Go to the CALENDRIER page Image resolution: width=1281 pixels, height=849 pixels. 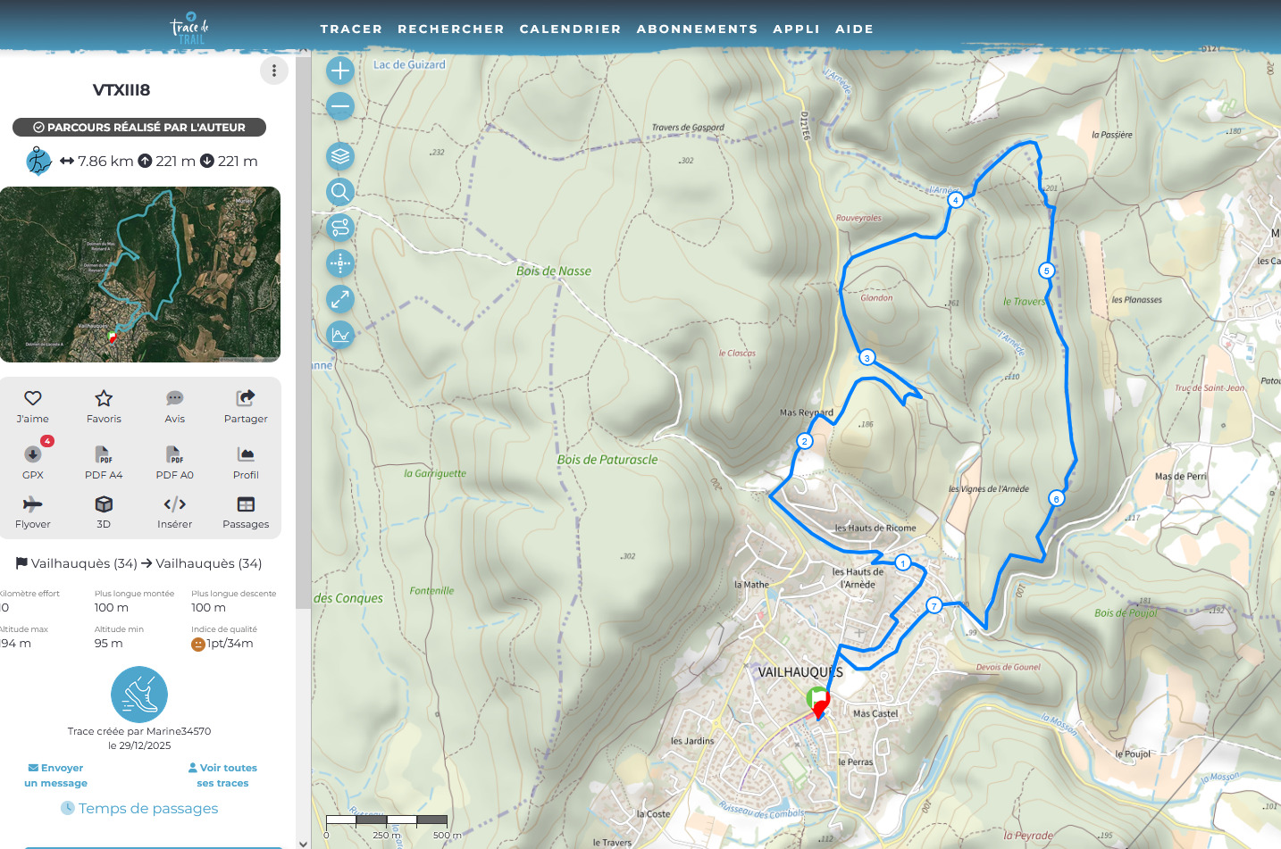(570, 29)
